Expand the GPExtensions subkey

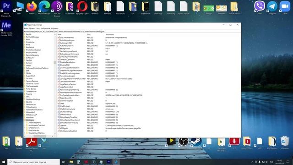coord(25,128)
